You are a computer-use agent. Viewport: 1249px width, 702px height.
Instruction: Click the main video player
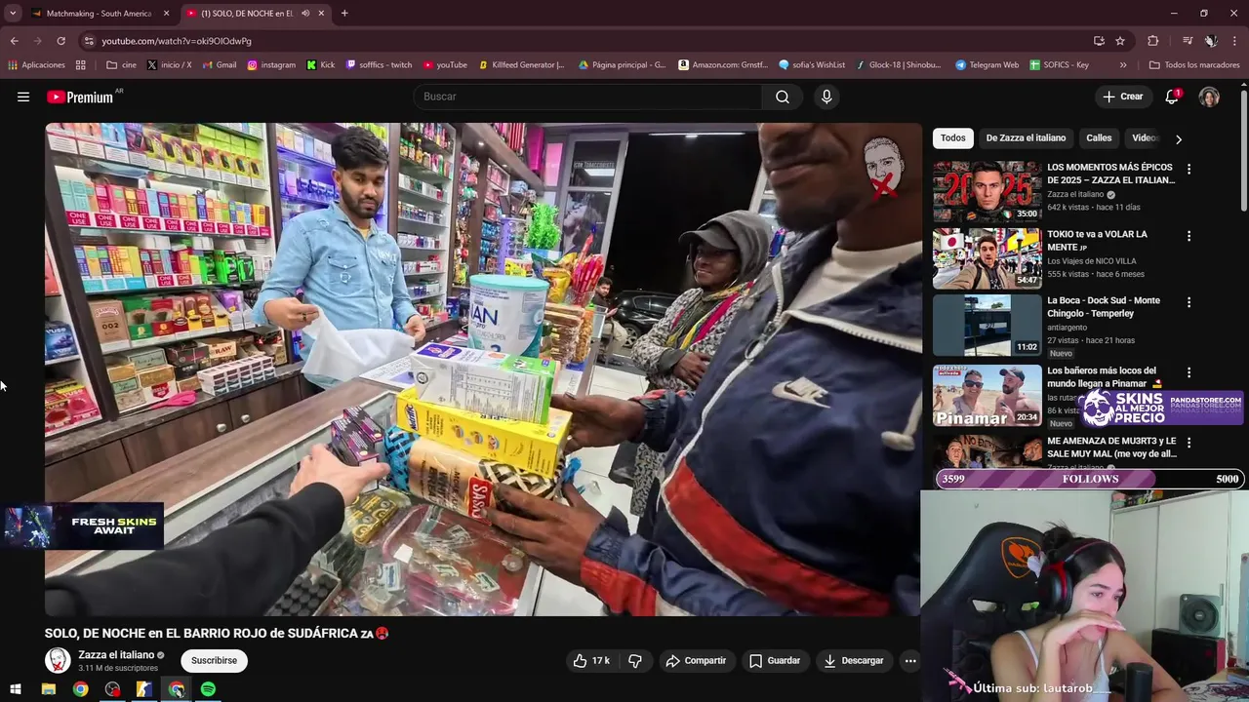(483, 370)
